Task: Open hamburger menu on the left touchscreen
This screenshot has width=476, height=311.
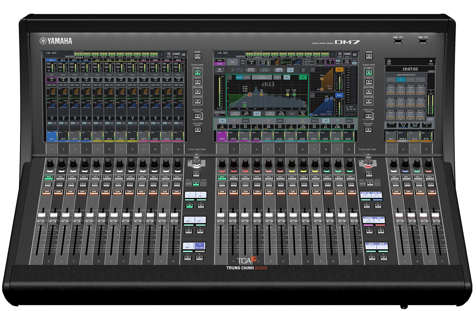Action: point(184,55)
